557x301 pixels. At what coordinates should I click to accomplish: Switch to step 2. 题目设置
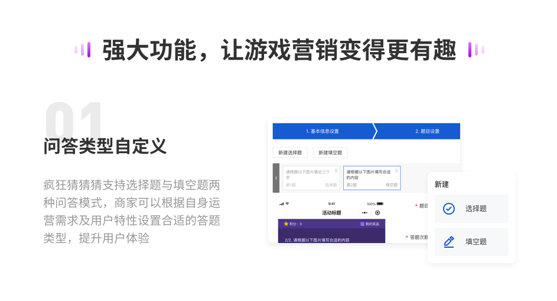[x=426, y=131]
